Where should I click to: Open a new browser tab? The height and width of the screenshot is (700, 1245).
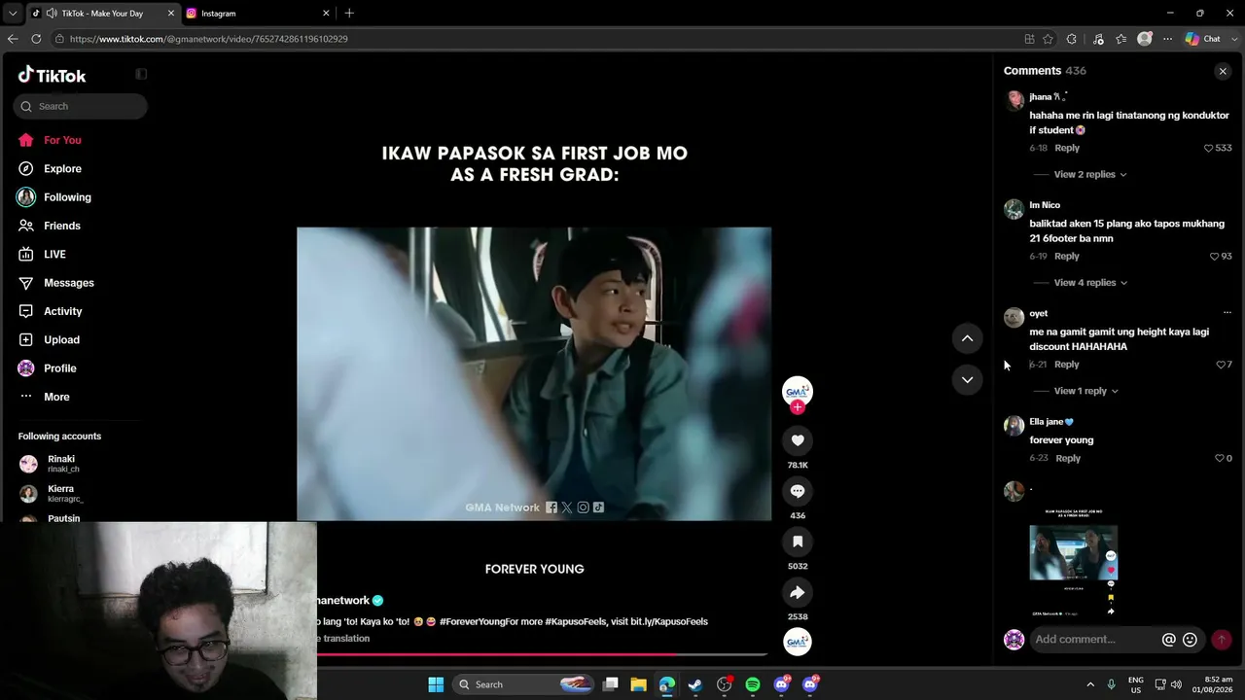[x=349, y=14]
